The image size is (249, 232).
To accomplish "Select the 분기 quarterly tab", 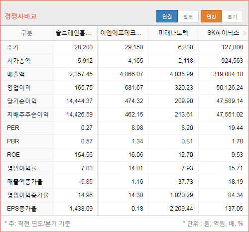I will tap(232, 16).
